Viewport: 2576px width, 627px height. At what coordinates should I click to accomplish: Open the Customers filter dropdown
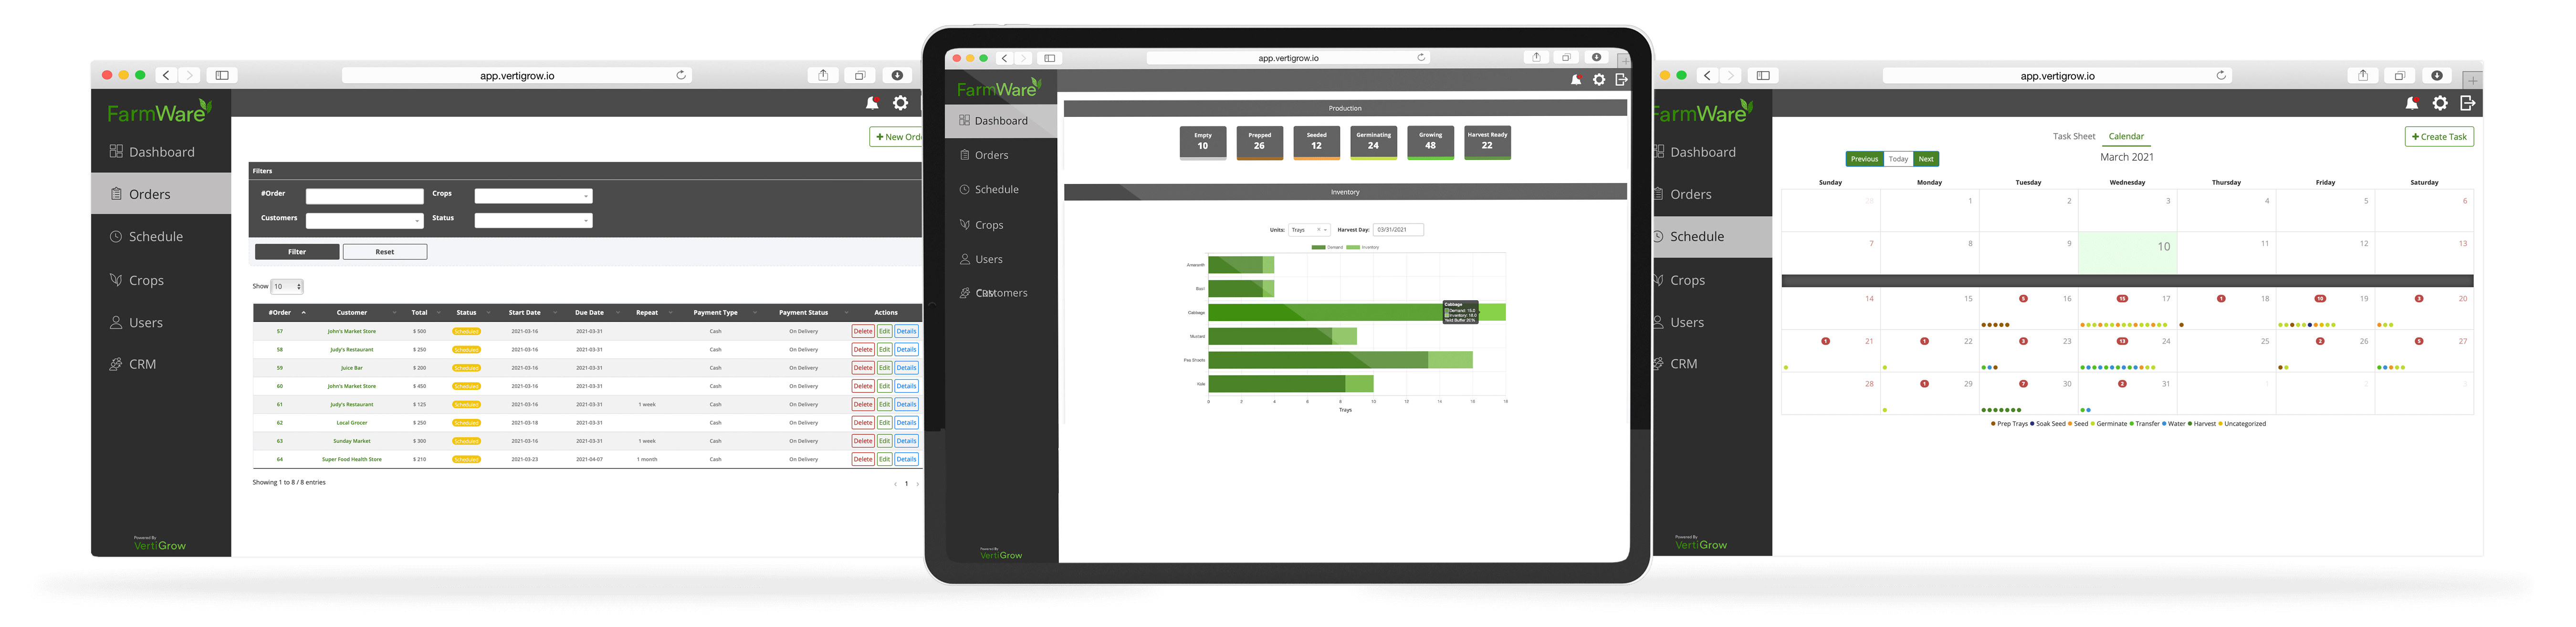[365, 220]
